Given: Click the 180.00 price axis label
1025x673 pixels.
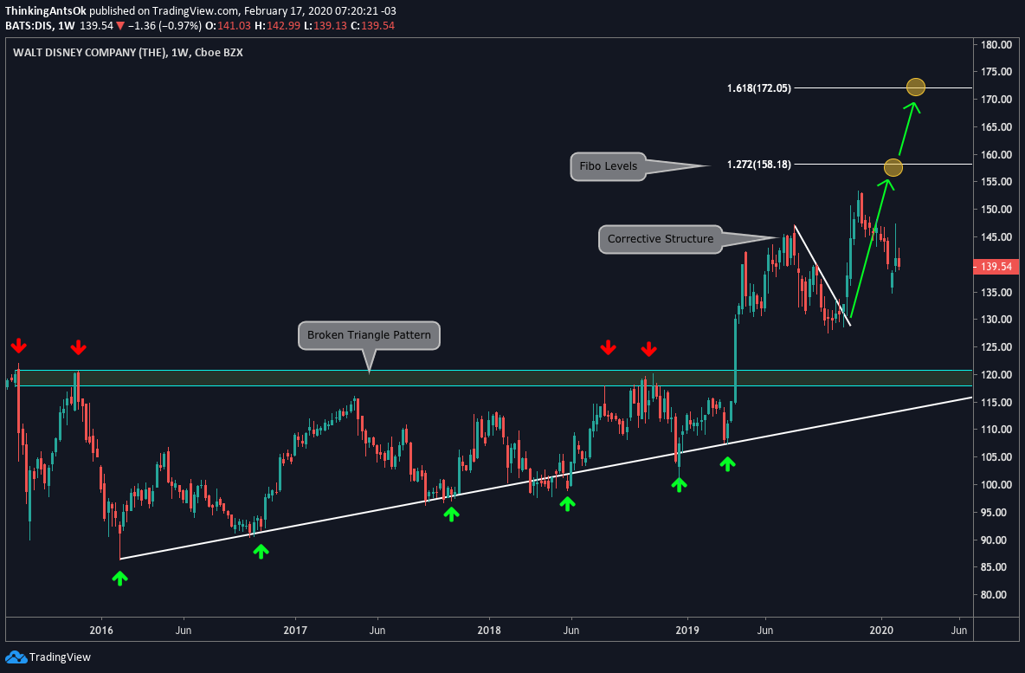Looking at the screenshot, I should pyautogui.click(x=996, y=44).
